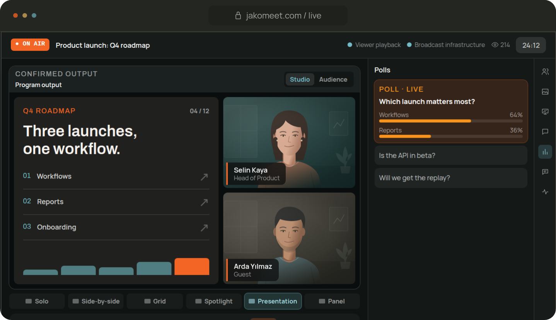556x320 pixels.
Task: Select Selin Kaya's video feed
Action: 289,142
